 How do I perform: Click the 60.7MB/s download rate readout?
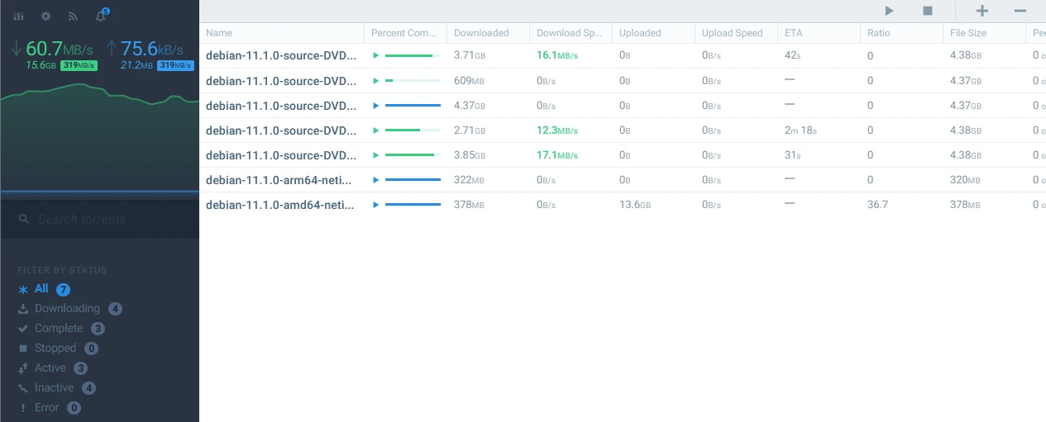click(x=51, y=48)
